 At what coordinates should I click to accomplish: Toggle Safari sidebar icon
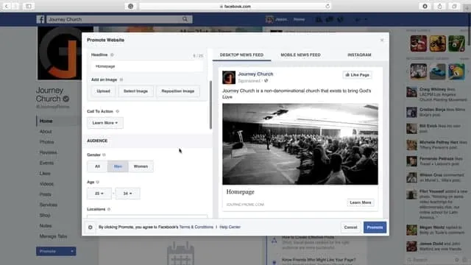(x=28, y=6)
